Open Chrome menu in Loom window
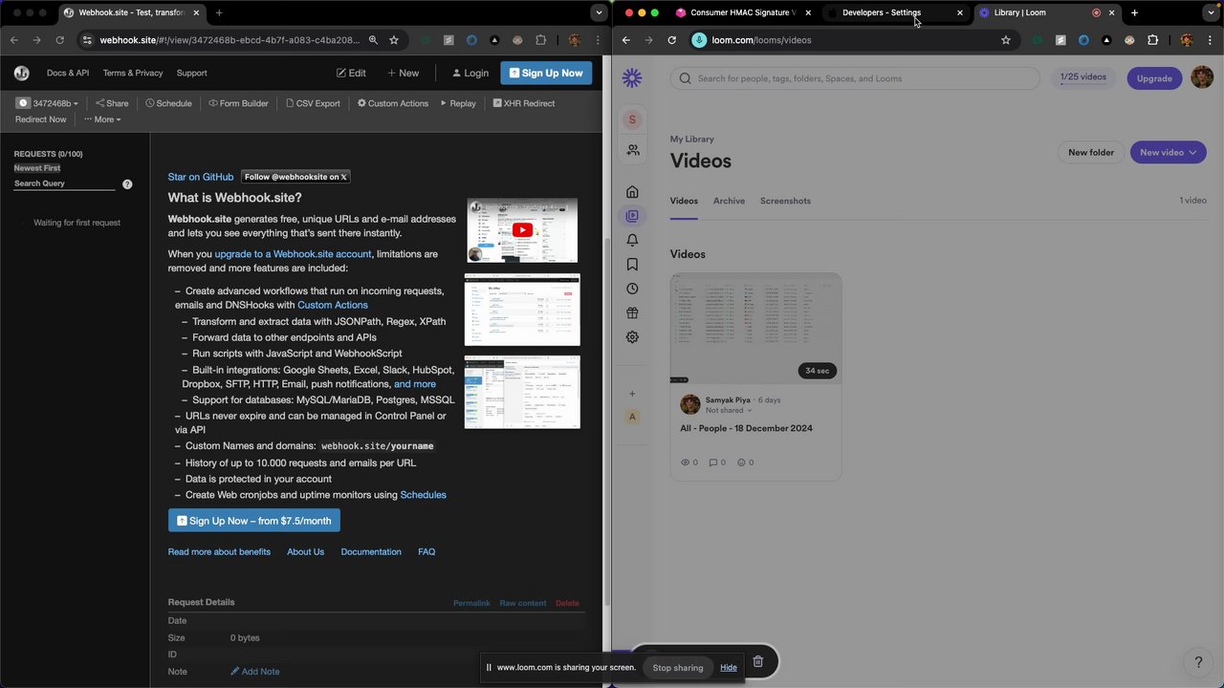The width and height of the screenshot is (1224, 688). click(x=1209, y=40)
